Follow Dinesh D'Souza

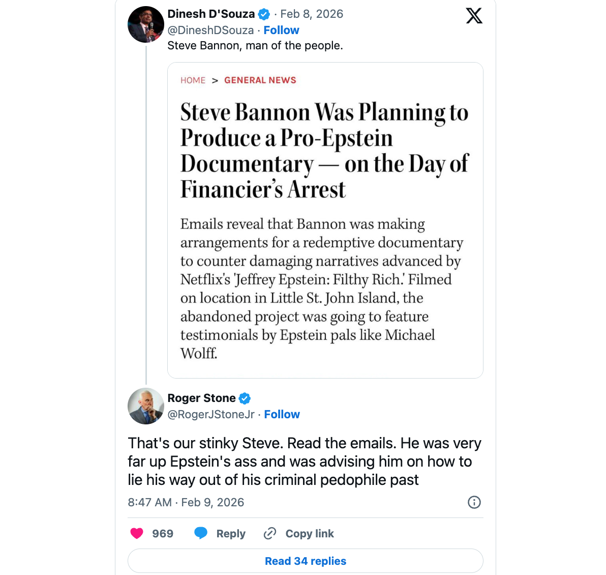point(281,30)
